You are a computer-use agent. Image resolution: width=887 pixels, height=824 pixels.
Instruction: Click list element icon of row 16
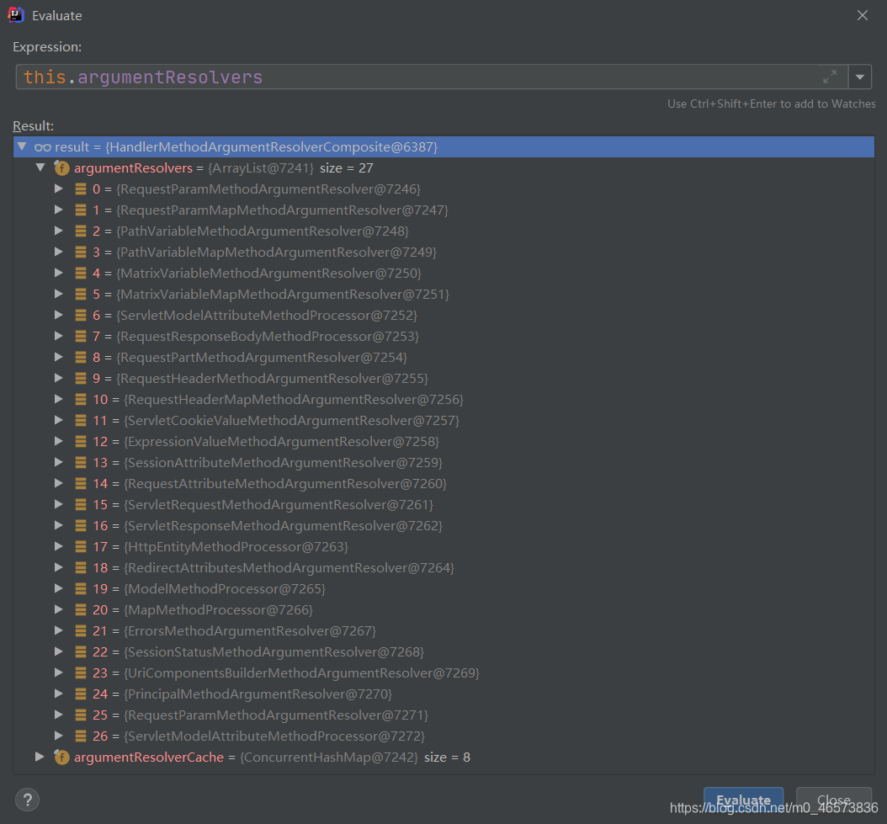pyautogui.click(x=81, y=525)
